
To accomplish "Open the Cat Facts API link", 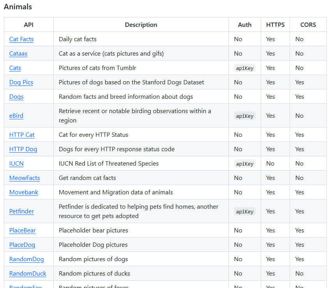I will [21, 39].
